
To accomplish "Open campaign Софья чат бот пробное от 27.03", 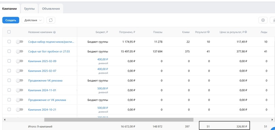I will click(x=49, y=52).
